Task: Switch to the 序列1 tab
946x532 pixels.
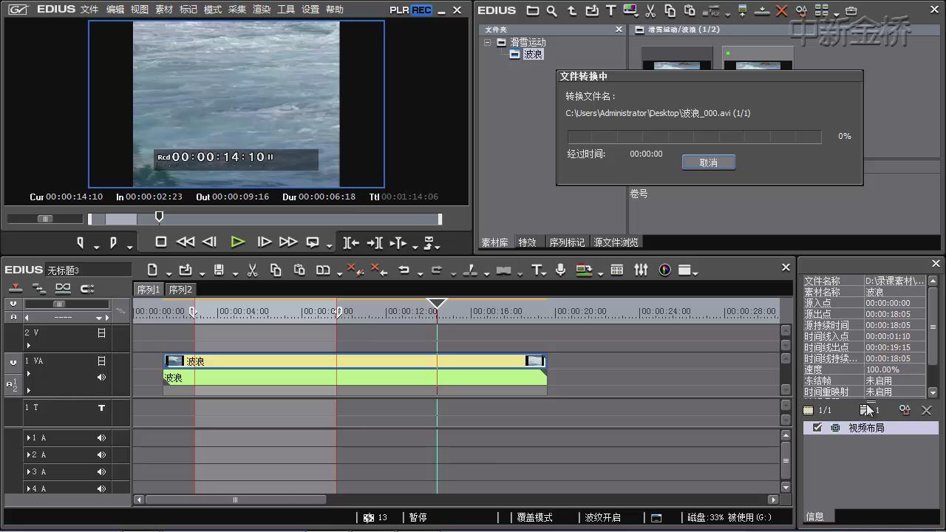Action: point(149,290)
